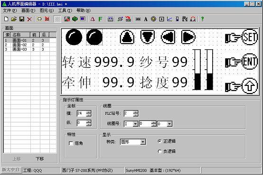263x175 pixels.
Task: Open the 种类 shape dropdown
Action: tap(143, 142)
